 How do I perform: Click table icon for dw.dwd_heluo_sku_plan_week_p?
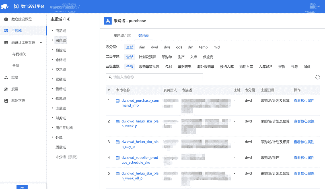pos(118,122)
